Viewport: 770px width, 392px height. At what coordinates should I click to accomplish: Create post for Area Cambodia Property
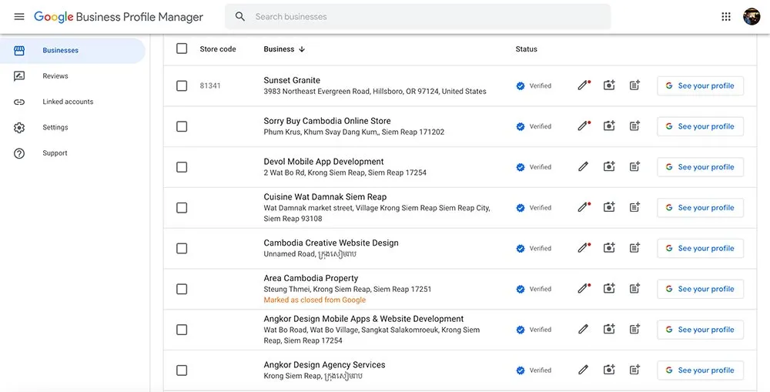coord(634,289)
